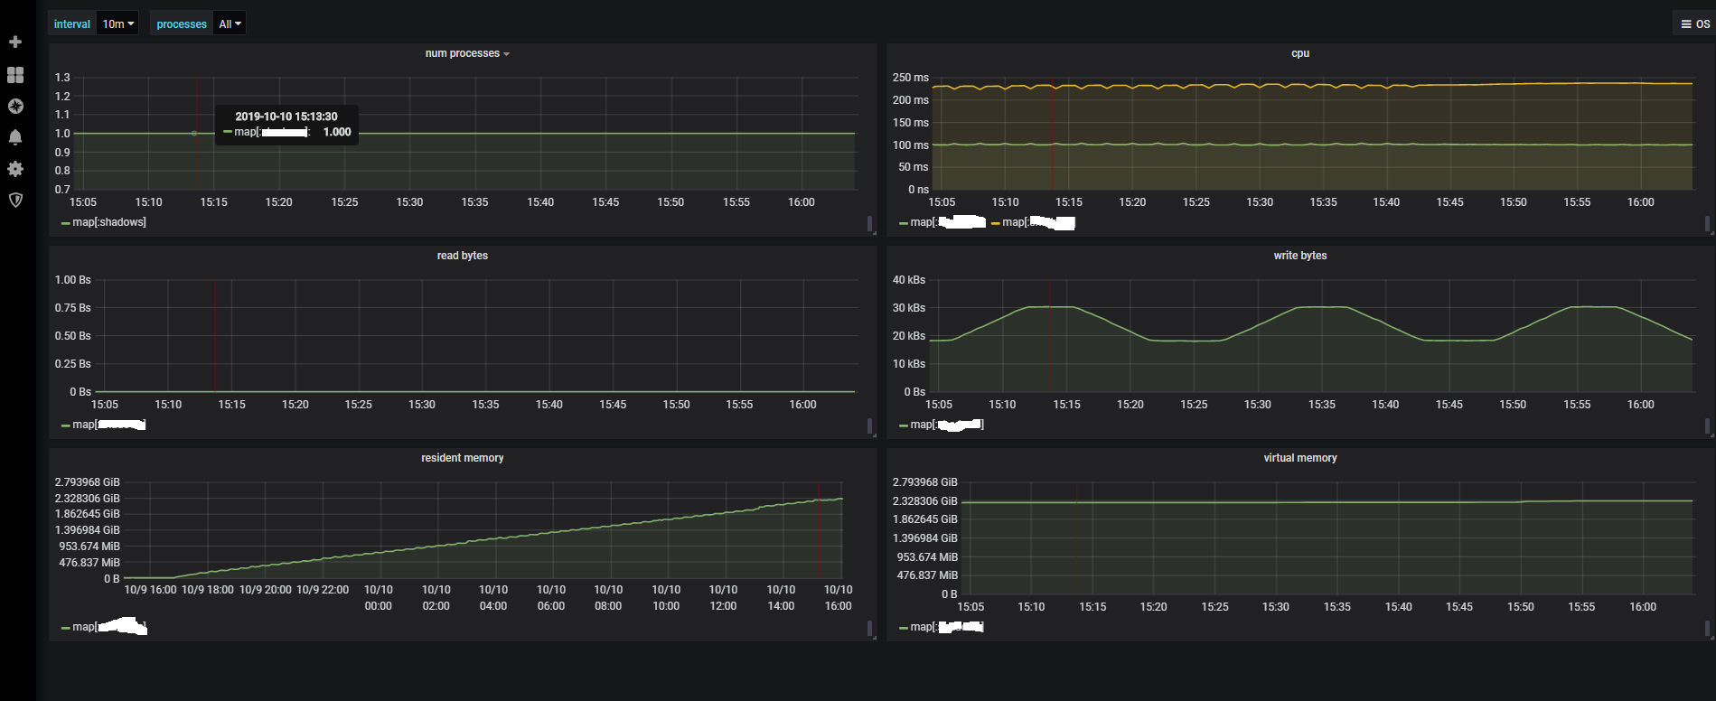Click legend scrollbar in resident memory panel
The image size is (1716, 701).
(869, 628)
